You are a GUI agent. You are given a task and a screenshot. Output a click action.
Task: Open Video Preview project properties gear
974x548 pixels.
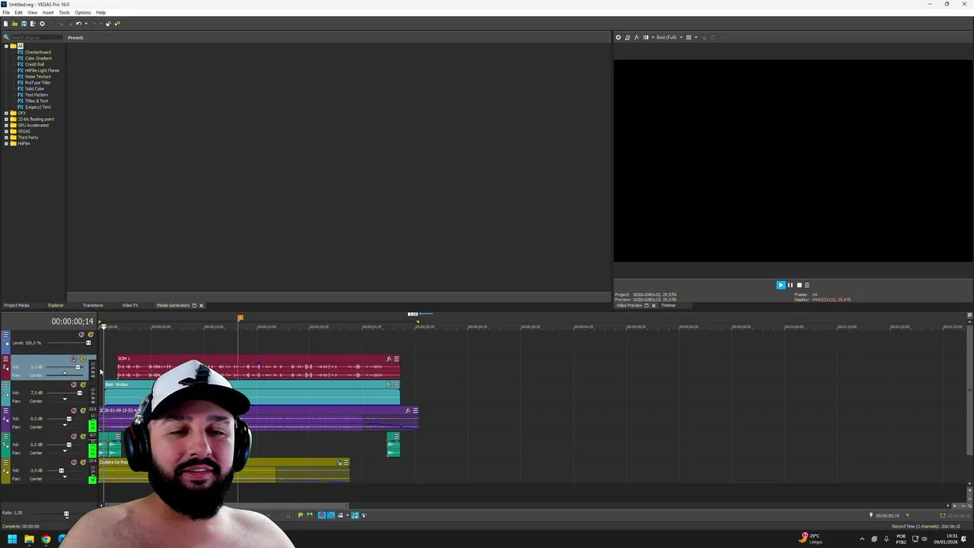pos(618,37)
